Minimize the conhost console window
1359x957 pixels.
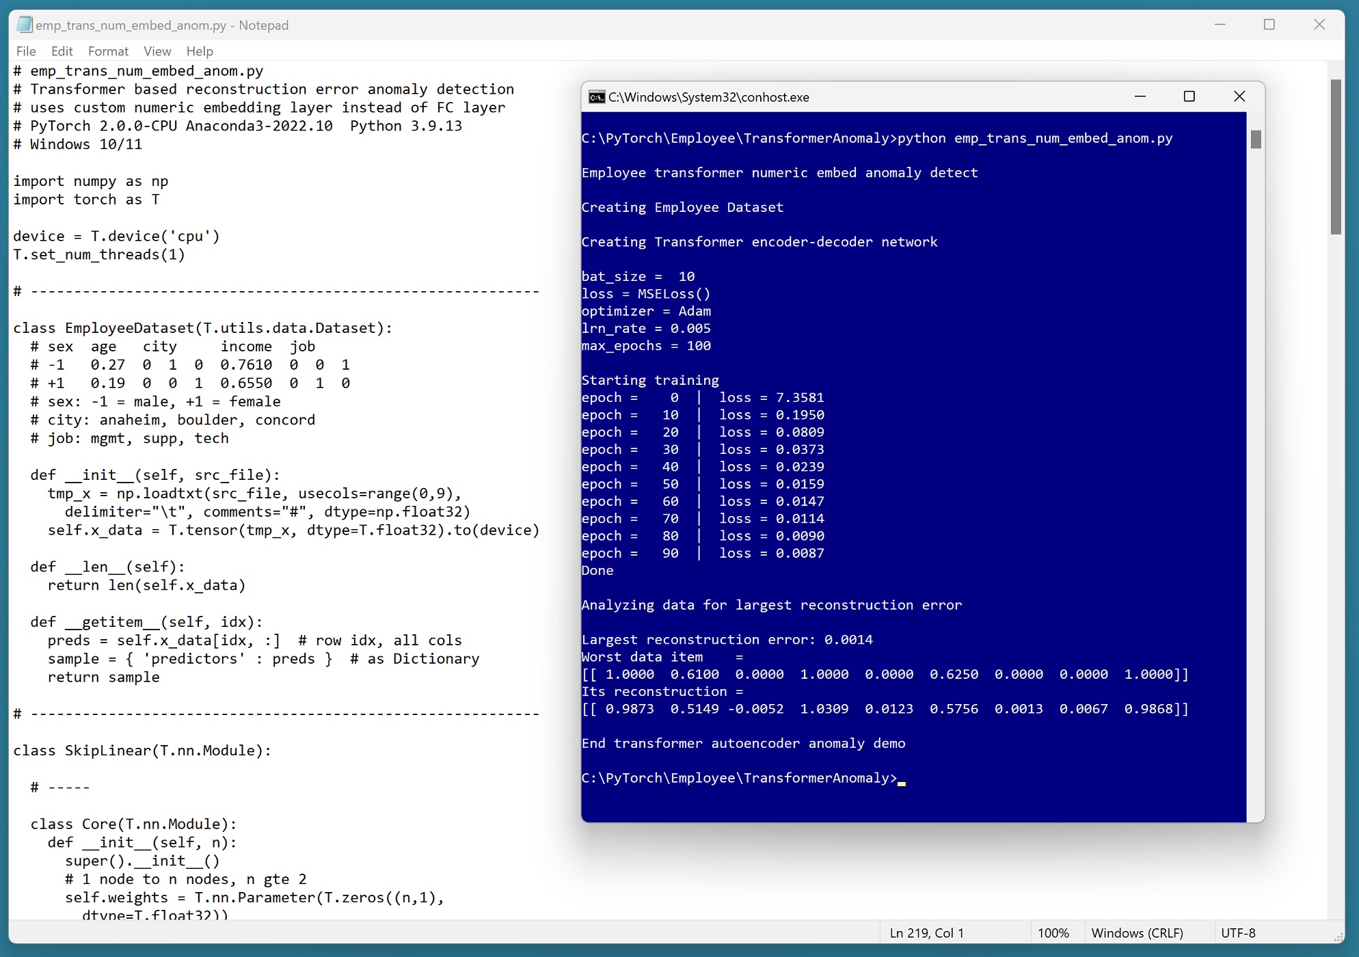point(1140,96)
